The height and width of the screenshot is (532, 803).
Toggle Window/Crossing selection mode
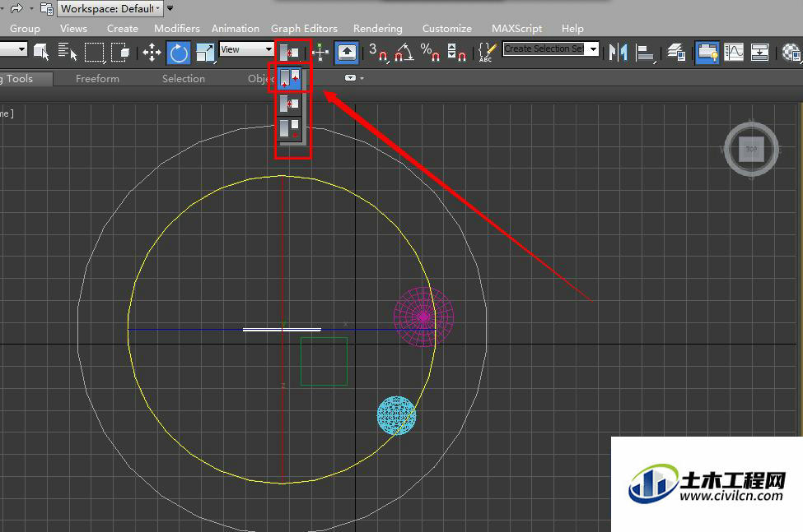[120, 52]
